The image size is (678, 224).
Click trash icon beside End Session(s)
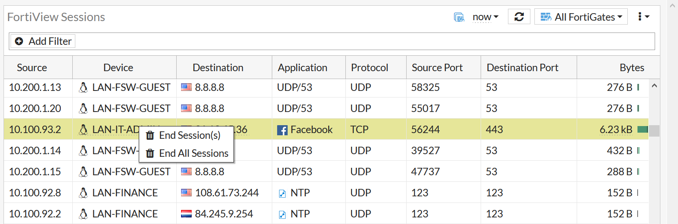coord(150,135)
